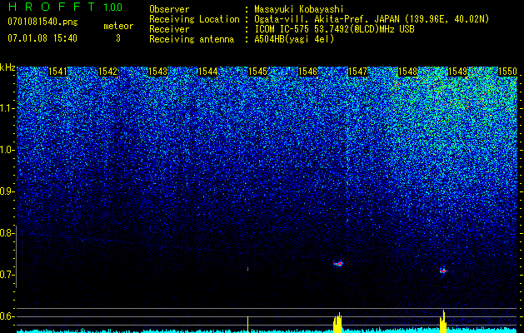Click the thin yellow power spike near 1545

tap(247, 325)
